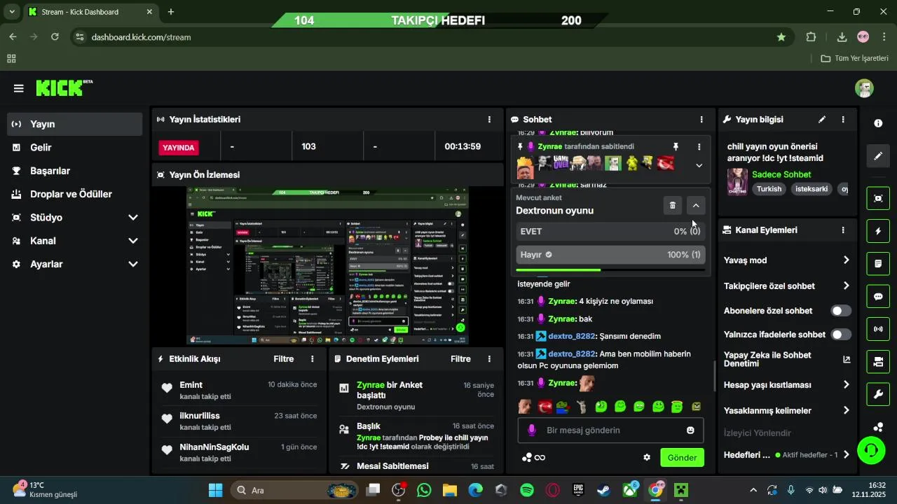This screenshot has width=897, height=504.
Task: Select the Stream - Kick Dashboard browser tab
Action: tap(91, 12)
